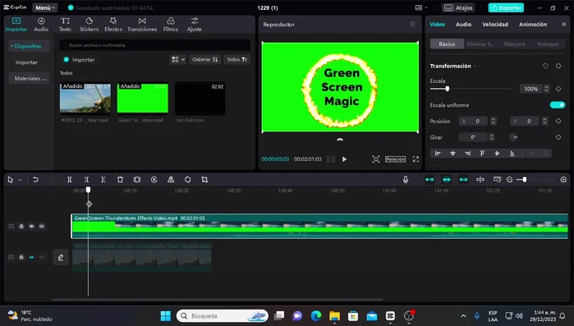Toggle auto snapping in timeline toolbar

click(446, 180)
